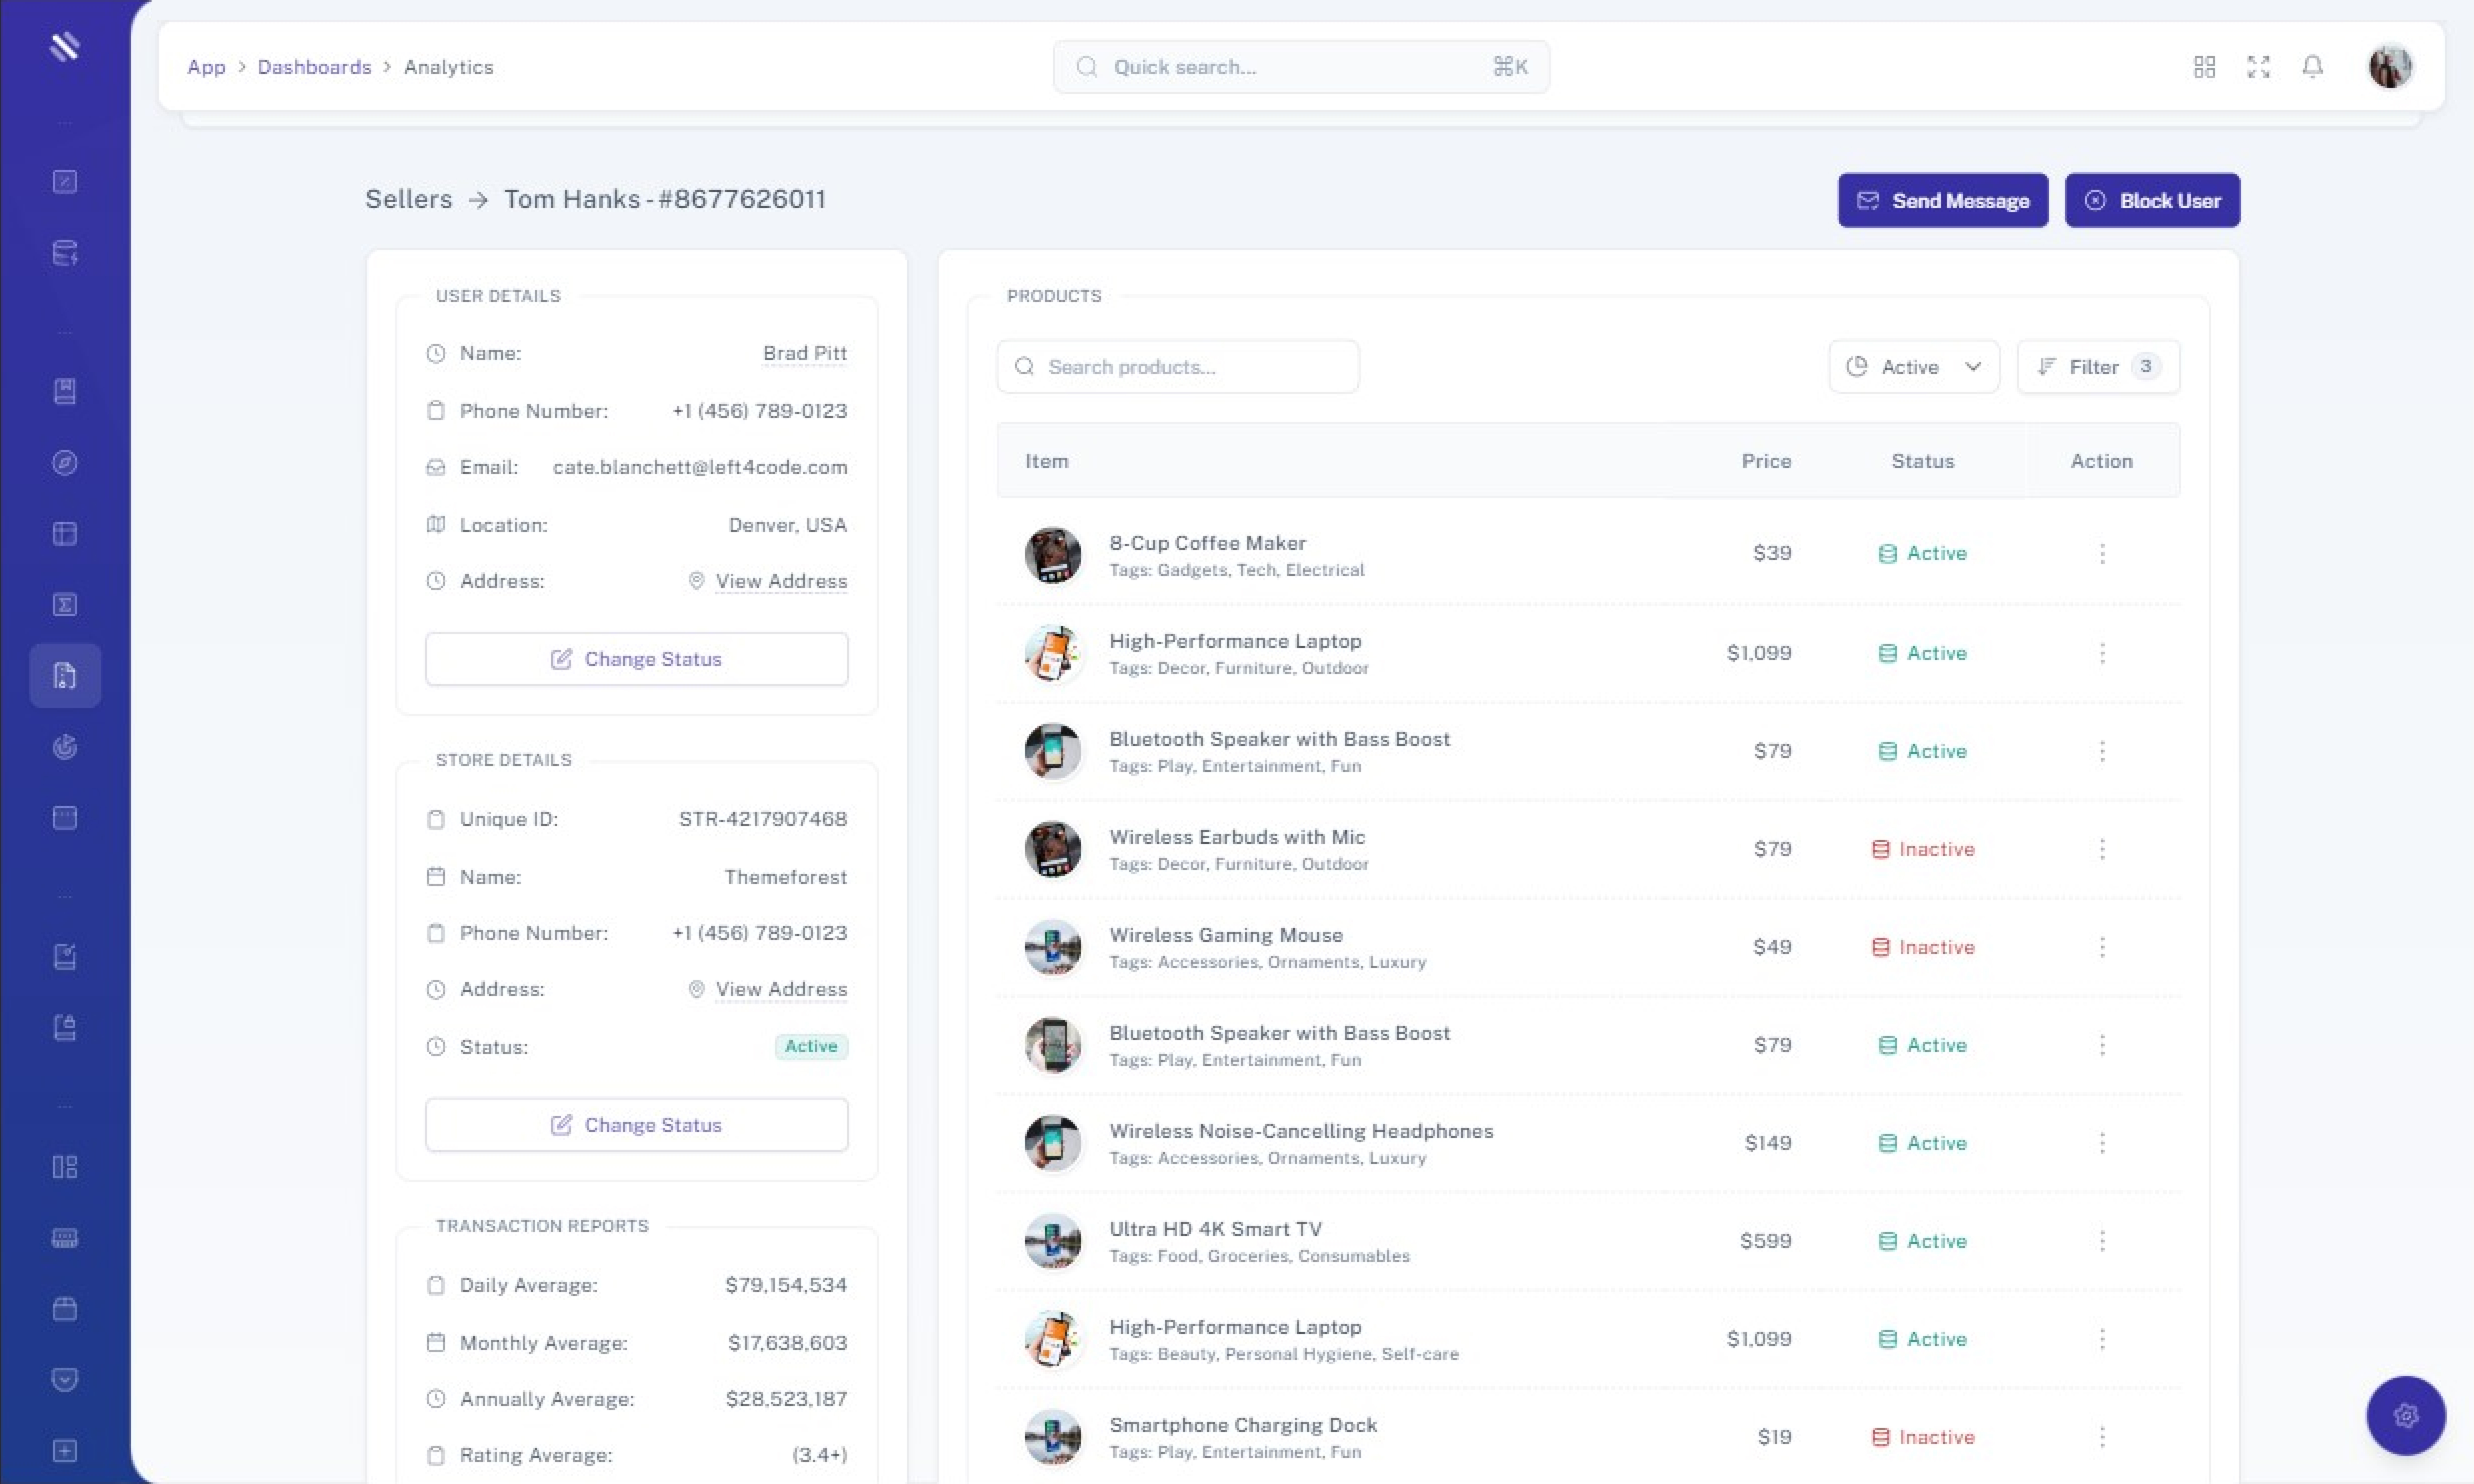Go to Dashboards breadcrumb
This screenshot has height=1484, width=2474.
[314, 67]
